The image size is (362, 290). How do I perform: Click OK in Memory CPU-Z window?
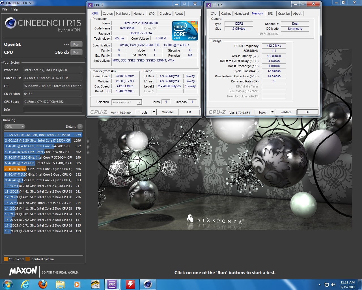pyautogui.click(x=308, y=112)
